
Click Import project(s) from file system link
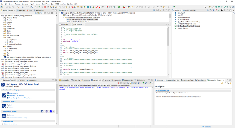[x=21, y=98]
